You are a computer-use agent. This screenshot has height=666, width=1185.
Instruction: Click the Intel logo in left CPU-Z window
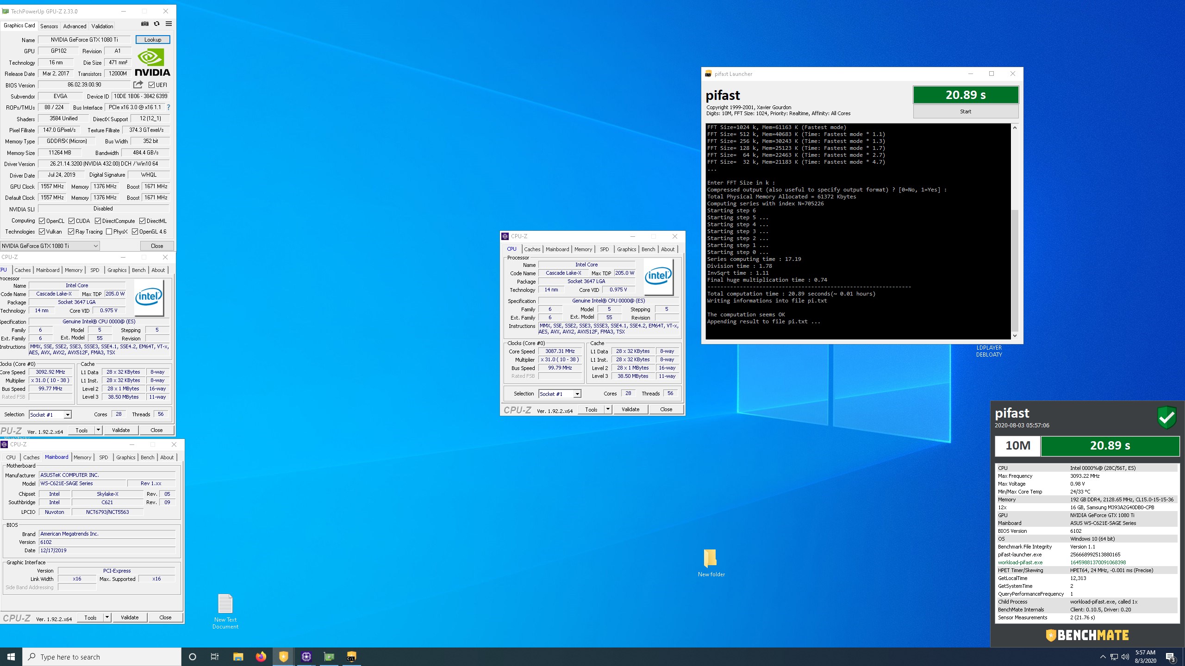149,297
